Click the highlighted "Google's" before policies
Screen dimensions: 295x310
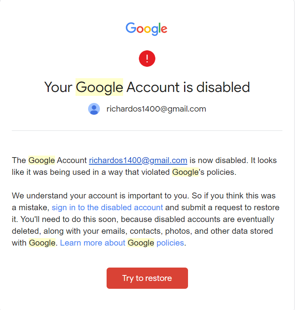185,172
